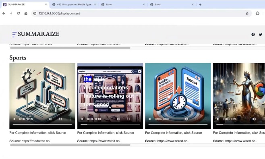
Task: Mute the 0:26 Lady Justice video
Action: 254,119
